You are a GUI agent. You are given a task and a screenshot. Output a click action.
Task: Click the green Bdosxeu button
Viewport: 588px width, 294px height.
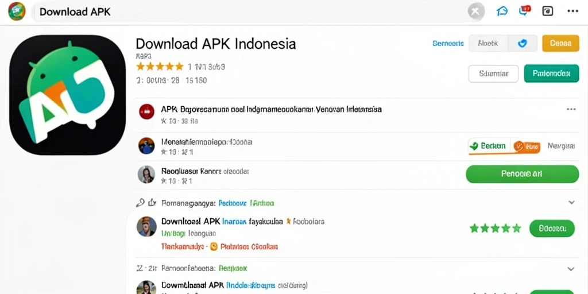552,229
